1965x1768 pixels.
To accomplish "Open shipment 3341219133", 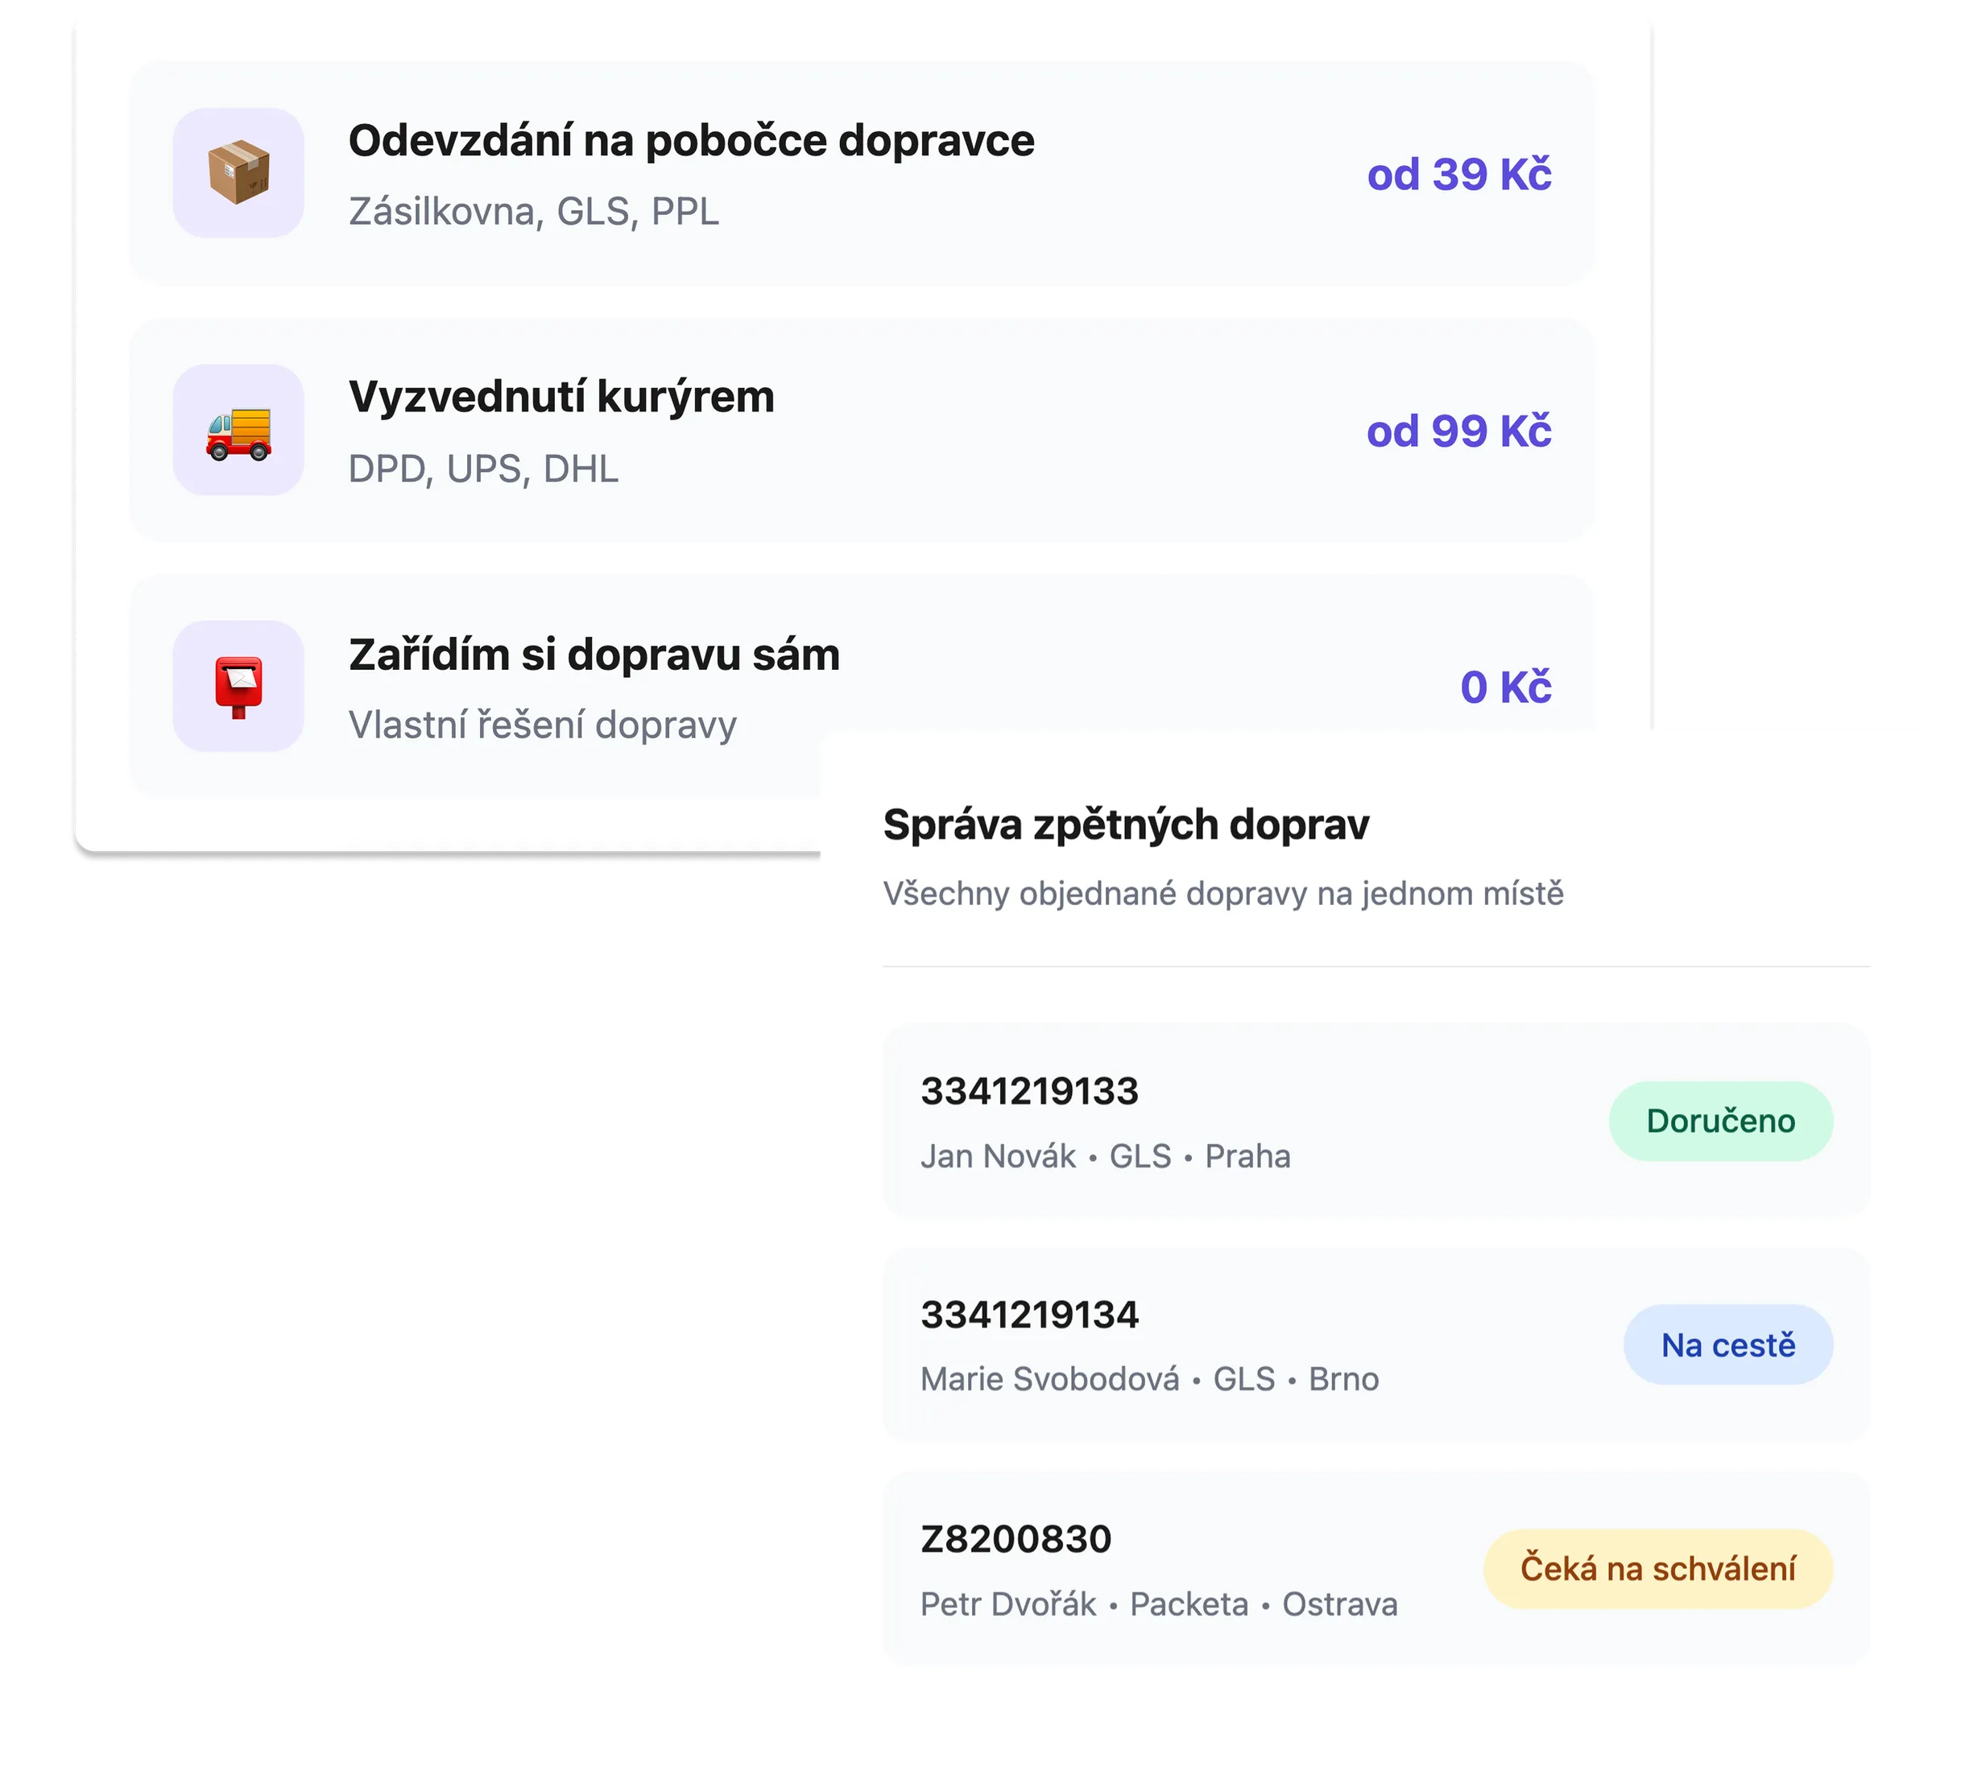I will [x=1029, y=1091].
